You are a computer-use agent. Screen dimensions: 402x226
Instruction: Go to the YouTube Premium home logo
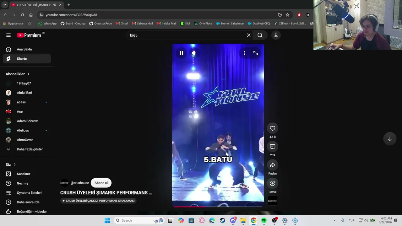(29, 35)
